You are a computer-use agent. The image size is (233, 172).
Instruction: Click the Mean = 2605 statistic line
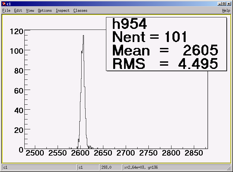pyautogui.click(x=165, y=50)
